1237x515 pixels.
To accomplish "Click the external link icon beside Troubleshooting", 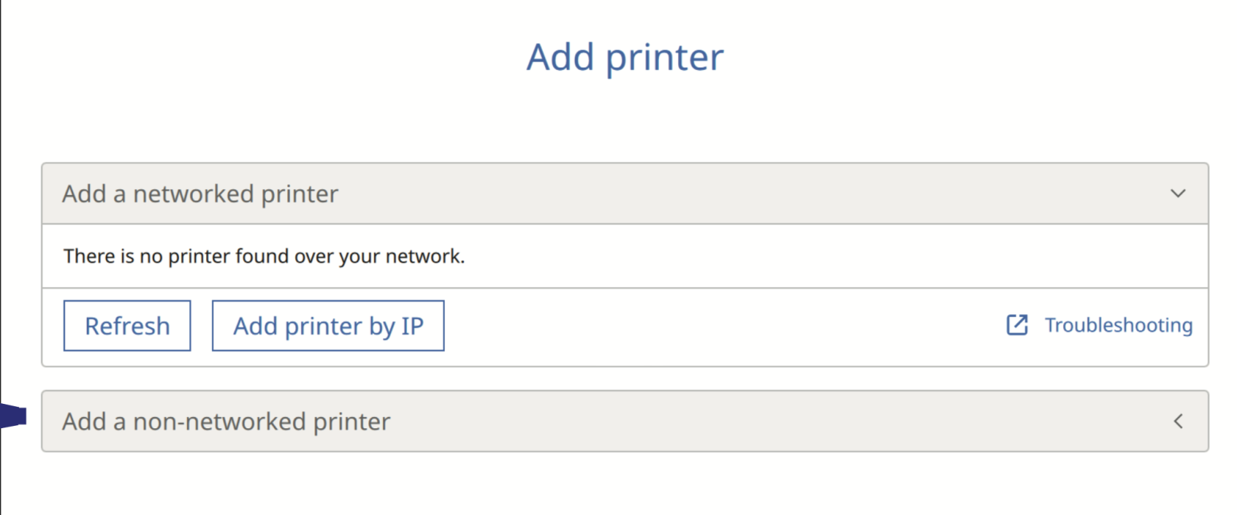I will [x=1017, y=324].
